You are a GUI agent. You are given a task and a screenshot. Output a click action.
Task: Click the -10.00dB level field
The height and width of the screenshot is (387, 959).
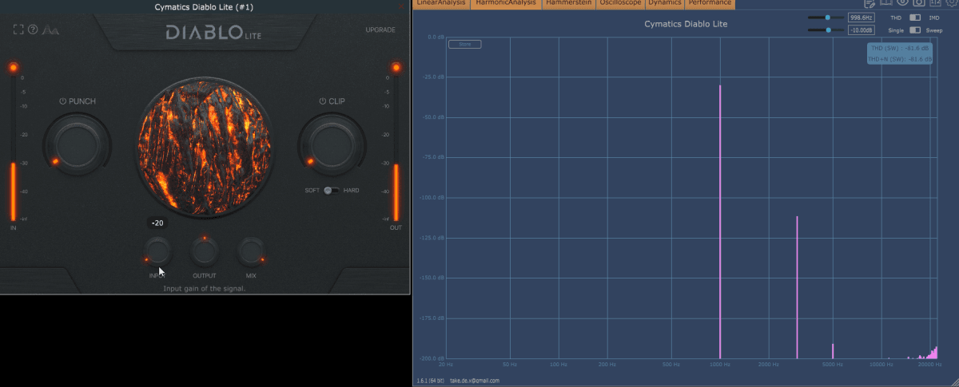coord(860,30)
